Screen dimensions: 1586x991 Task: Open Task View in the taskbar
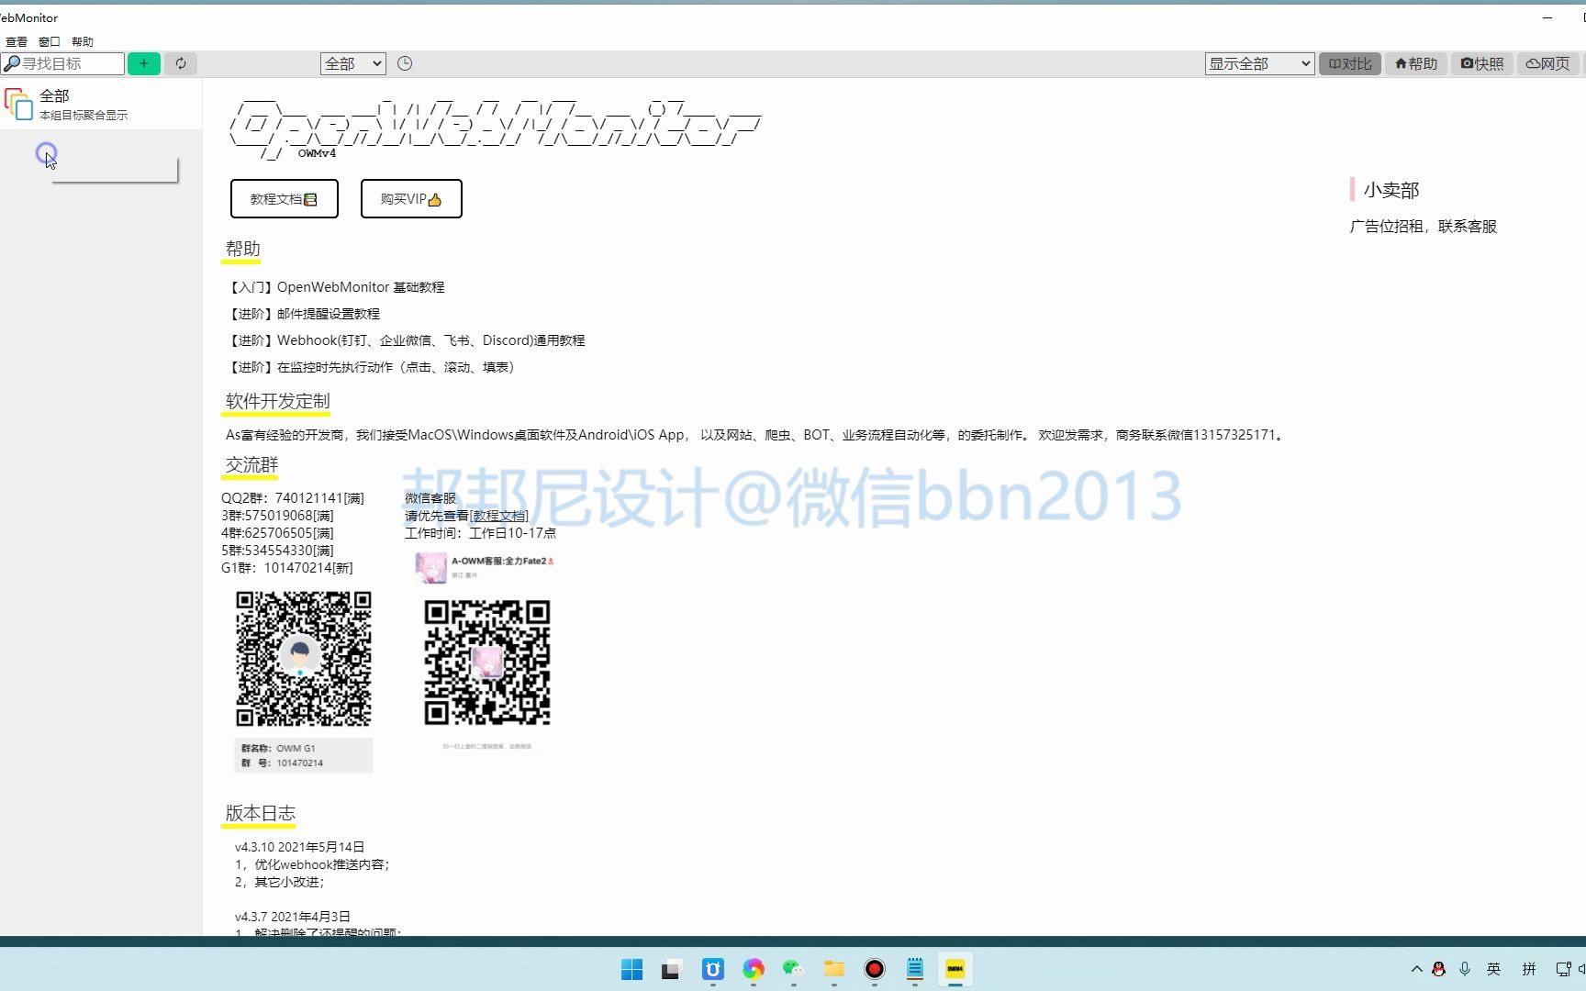tap(672, 969)
